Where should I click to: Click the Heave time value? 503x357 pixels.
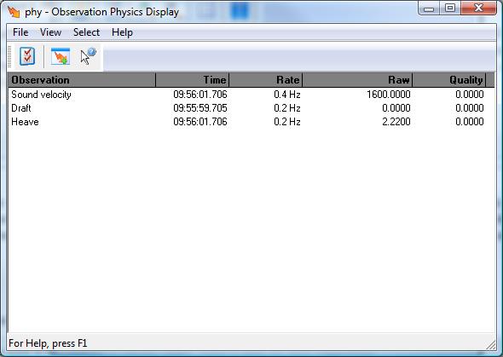tap(200, 122)
